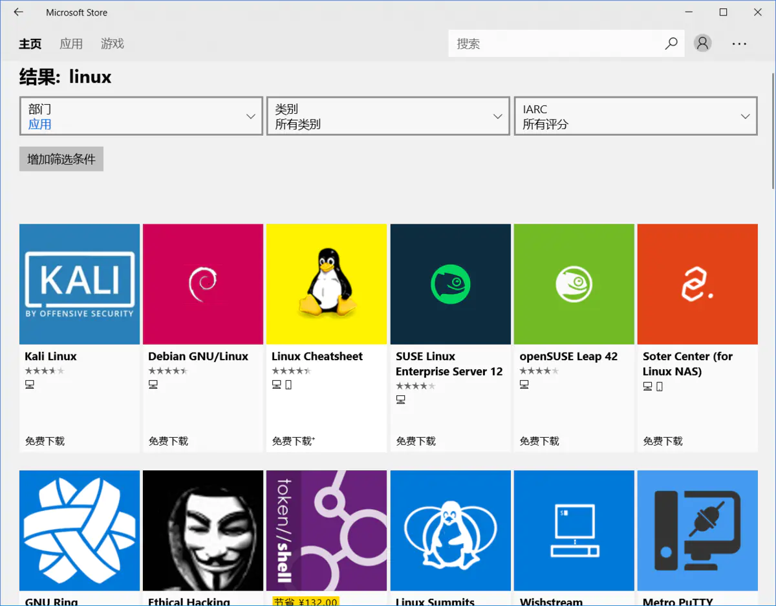The image size is (776, 606).
Task: Click 免费下载 under Kali Linux
Action: (x=45, y=441)
